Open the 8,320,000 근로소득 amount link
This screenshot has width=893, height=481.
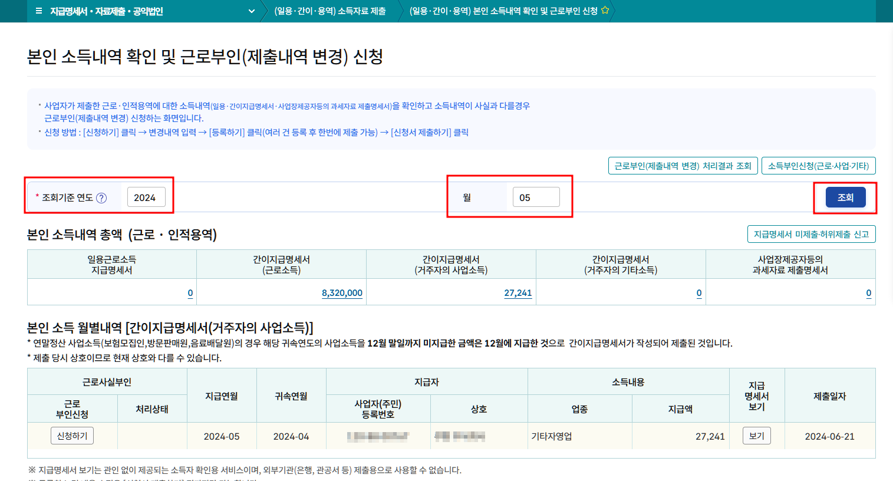[343, 292]
